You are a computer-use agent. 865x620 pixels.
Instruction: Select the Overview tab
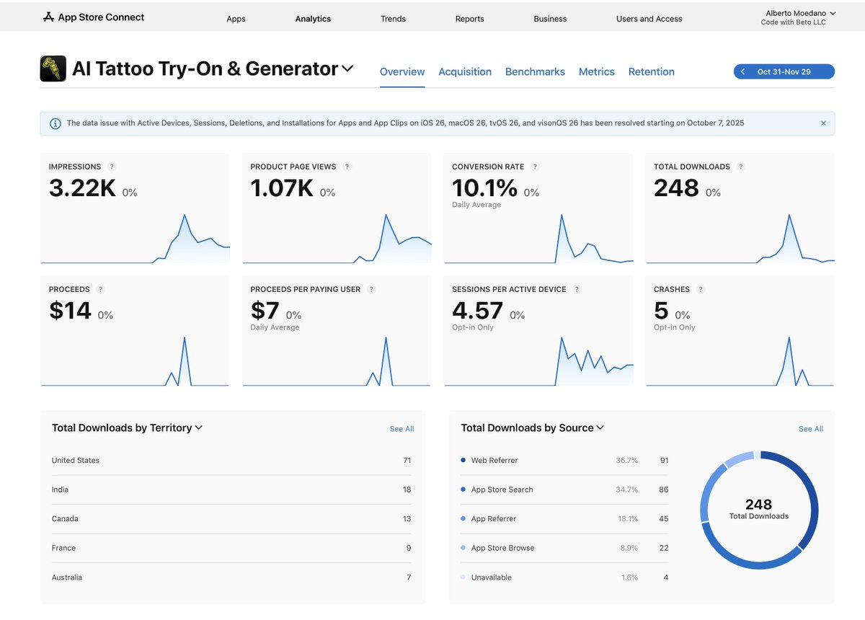(402, 71)
